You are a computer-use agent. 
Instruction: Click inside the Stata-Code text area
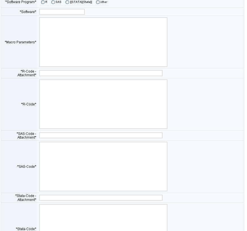[103, 218]
